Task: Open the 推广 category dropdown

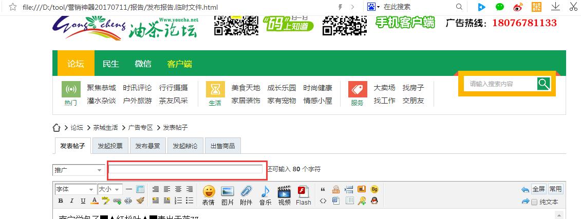Action: 79,170
